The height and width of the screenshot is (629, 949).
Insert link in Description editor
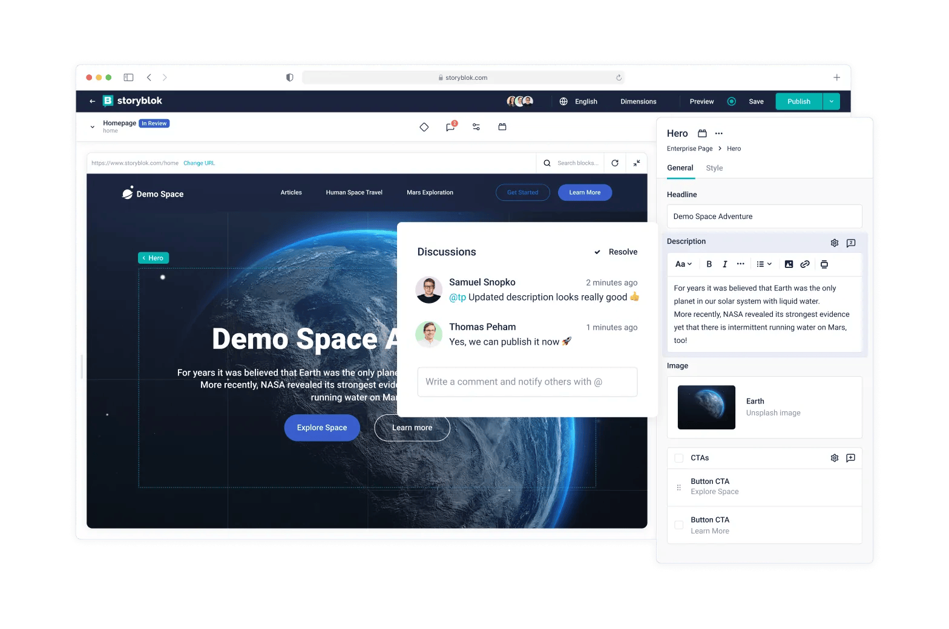[x=805, y=264]
